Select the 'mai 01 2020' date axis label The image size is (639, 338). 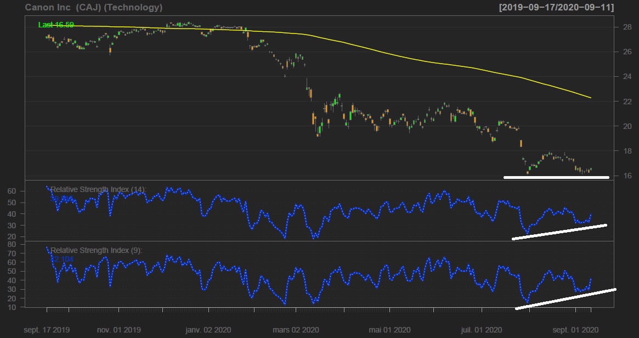(389, 330)
